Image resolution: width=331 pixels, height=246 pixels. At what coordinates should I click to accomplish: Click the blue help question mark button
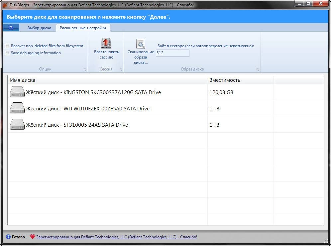(11, 28)
